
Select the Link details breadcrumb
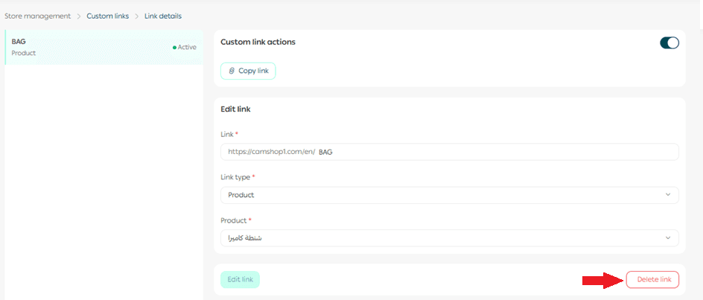coord(162,16)
